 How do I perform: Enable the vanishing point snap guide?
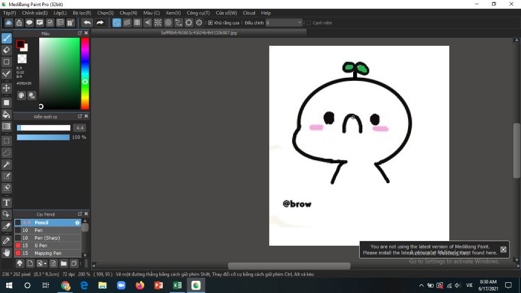click(x=148, y=22)
